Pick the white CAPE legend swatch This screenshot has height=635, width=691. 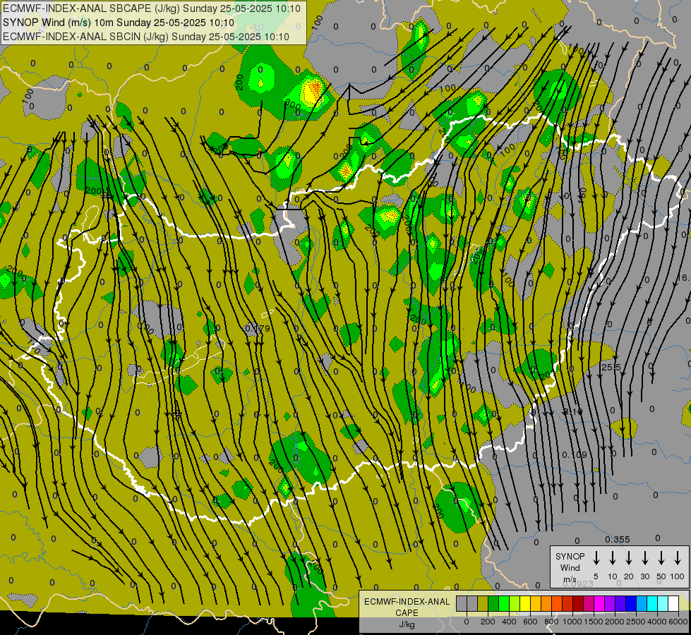[x=673, y=604]
